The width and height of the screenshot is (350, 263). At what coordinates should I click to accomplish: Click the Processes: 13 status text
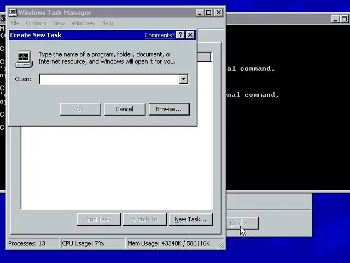point(27,243)
